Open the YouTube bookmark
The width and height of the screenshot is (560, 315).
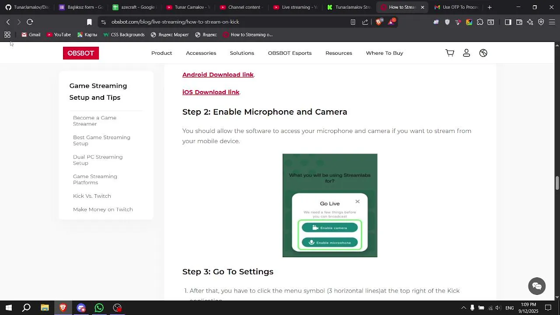59,35
